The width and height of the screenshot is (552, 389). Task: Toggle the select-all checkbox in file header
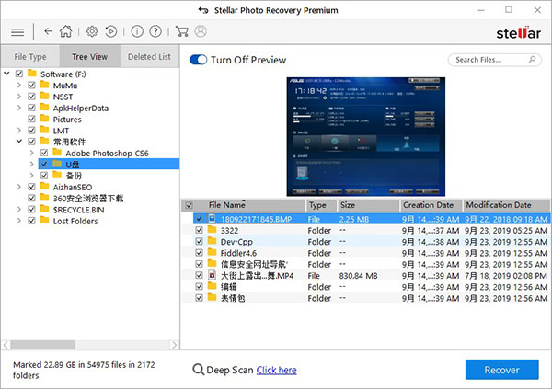190,205
